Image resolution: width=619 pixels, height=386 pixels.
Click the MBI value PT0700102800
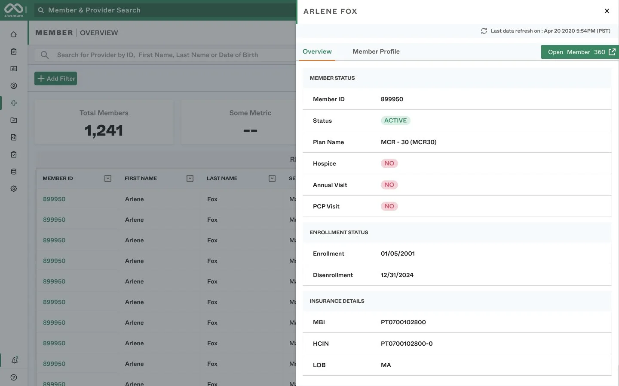[403, 322]
